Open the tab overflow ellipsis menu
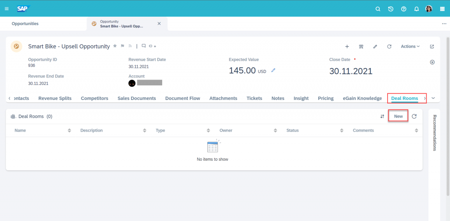450x221 pixels. (x=444, y=24)
